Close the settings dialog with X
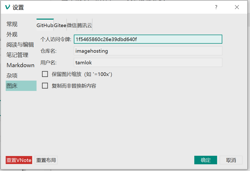Image resolution: width=250 pixels, height=171 pixels. (237, 7)
